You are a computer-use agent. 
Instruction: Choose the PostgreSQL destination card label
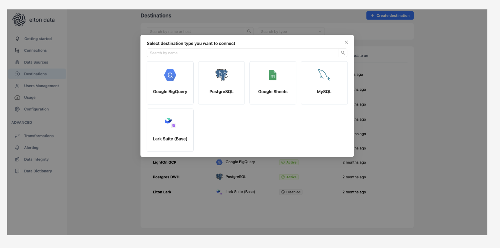[221, 92]
